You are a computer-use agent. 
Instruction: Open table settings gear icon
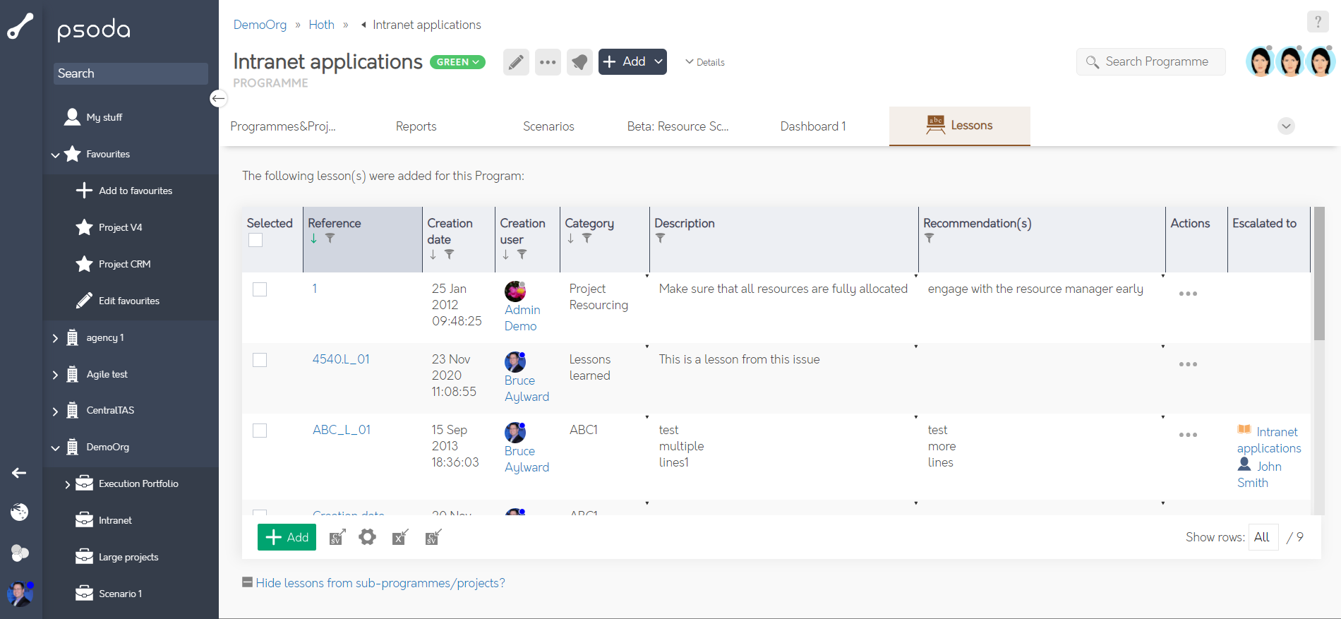point(367,538)
